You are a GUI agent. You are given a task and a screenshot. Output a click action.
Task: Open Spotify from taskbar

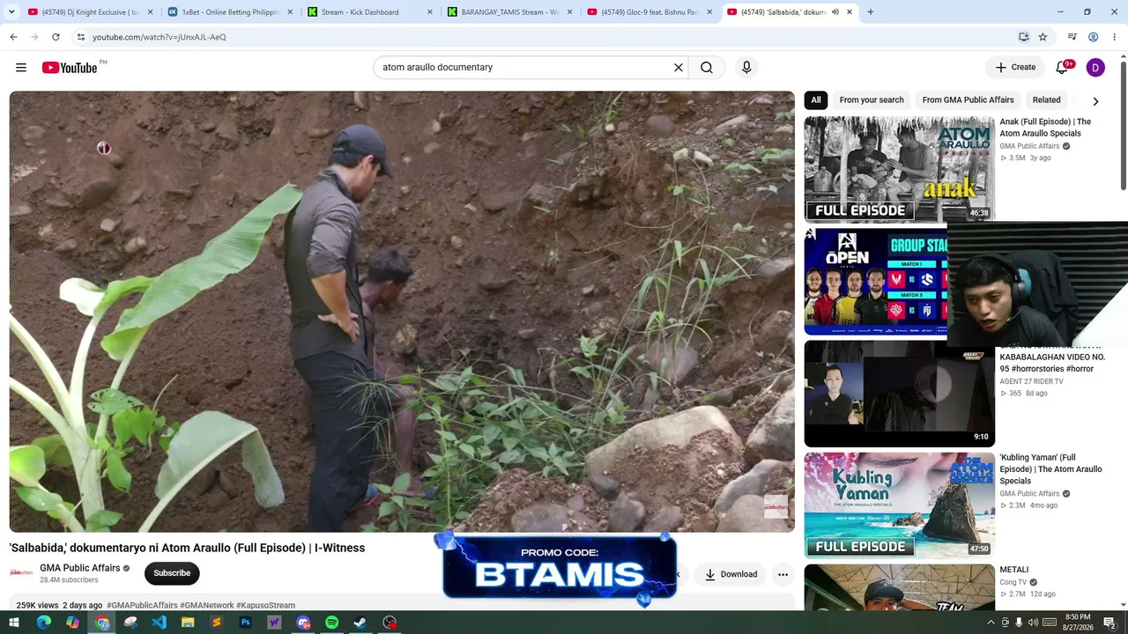click(x=331, y=623)
